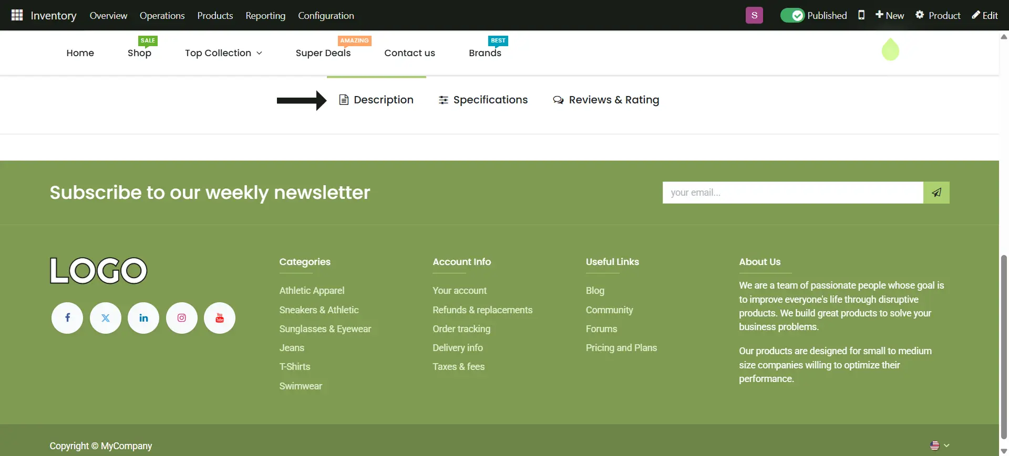Open the New content menu

[x=890, y=15]
